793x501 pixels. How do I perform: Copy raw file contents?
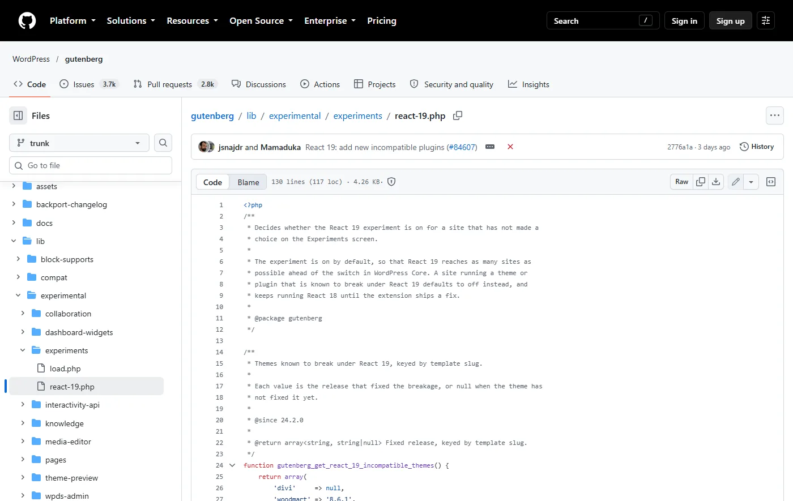click(x=701, y=182)
